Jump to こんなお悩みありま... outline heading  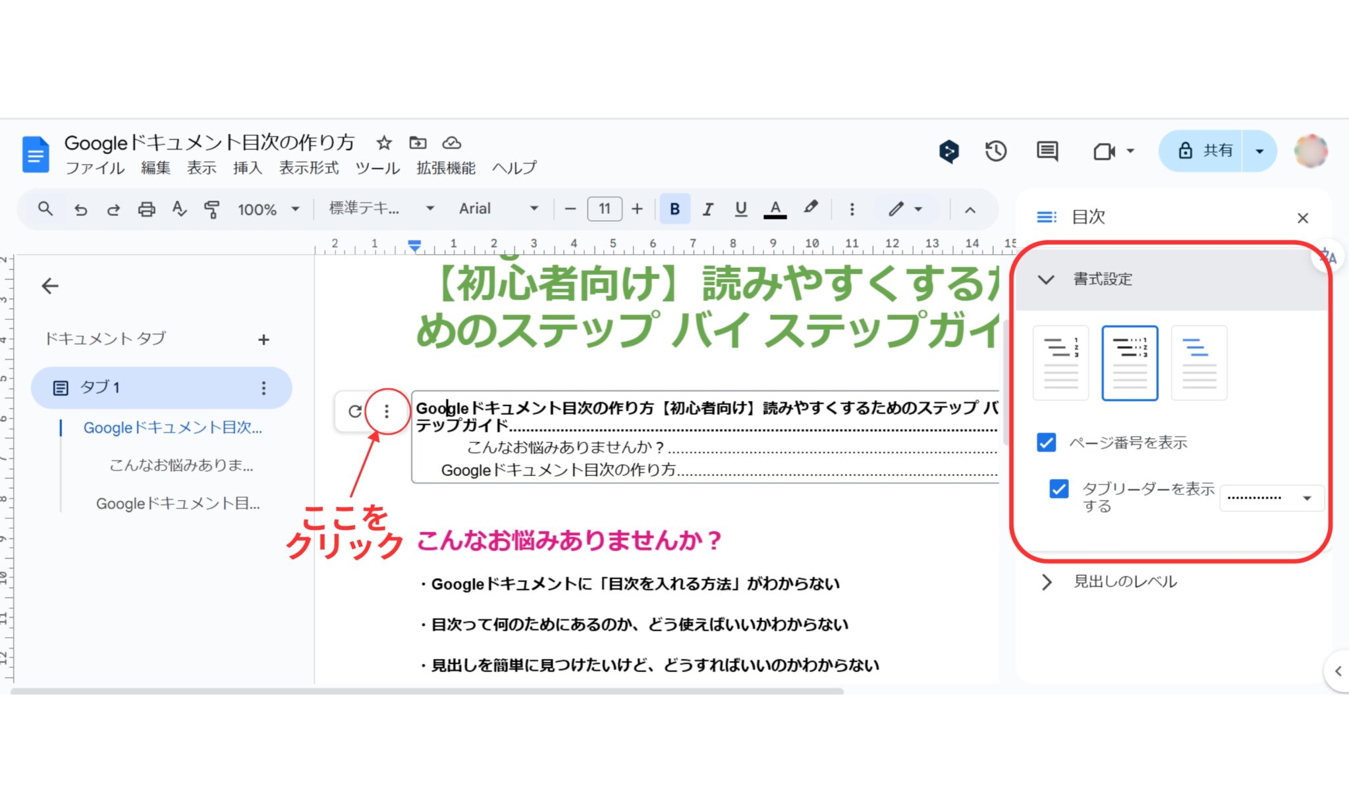tap(181, 465)
